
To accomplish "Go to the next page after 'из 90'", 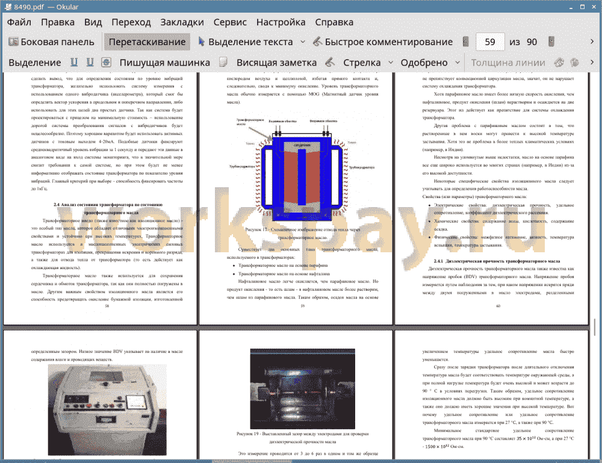I will pos(551,42).
